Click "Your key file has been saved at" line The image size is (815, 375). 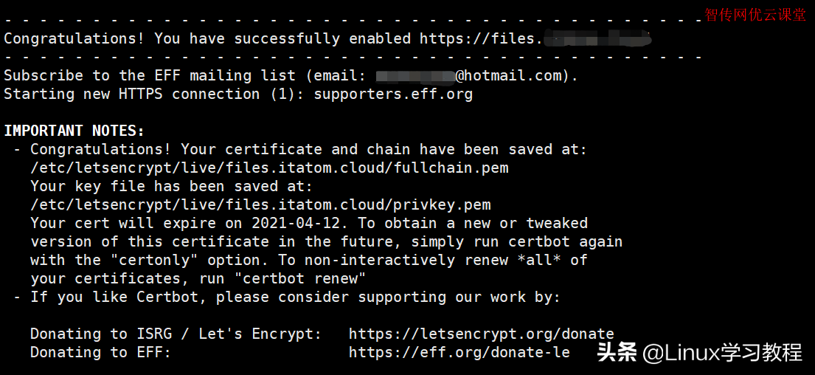(x=171, y=187)
